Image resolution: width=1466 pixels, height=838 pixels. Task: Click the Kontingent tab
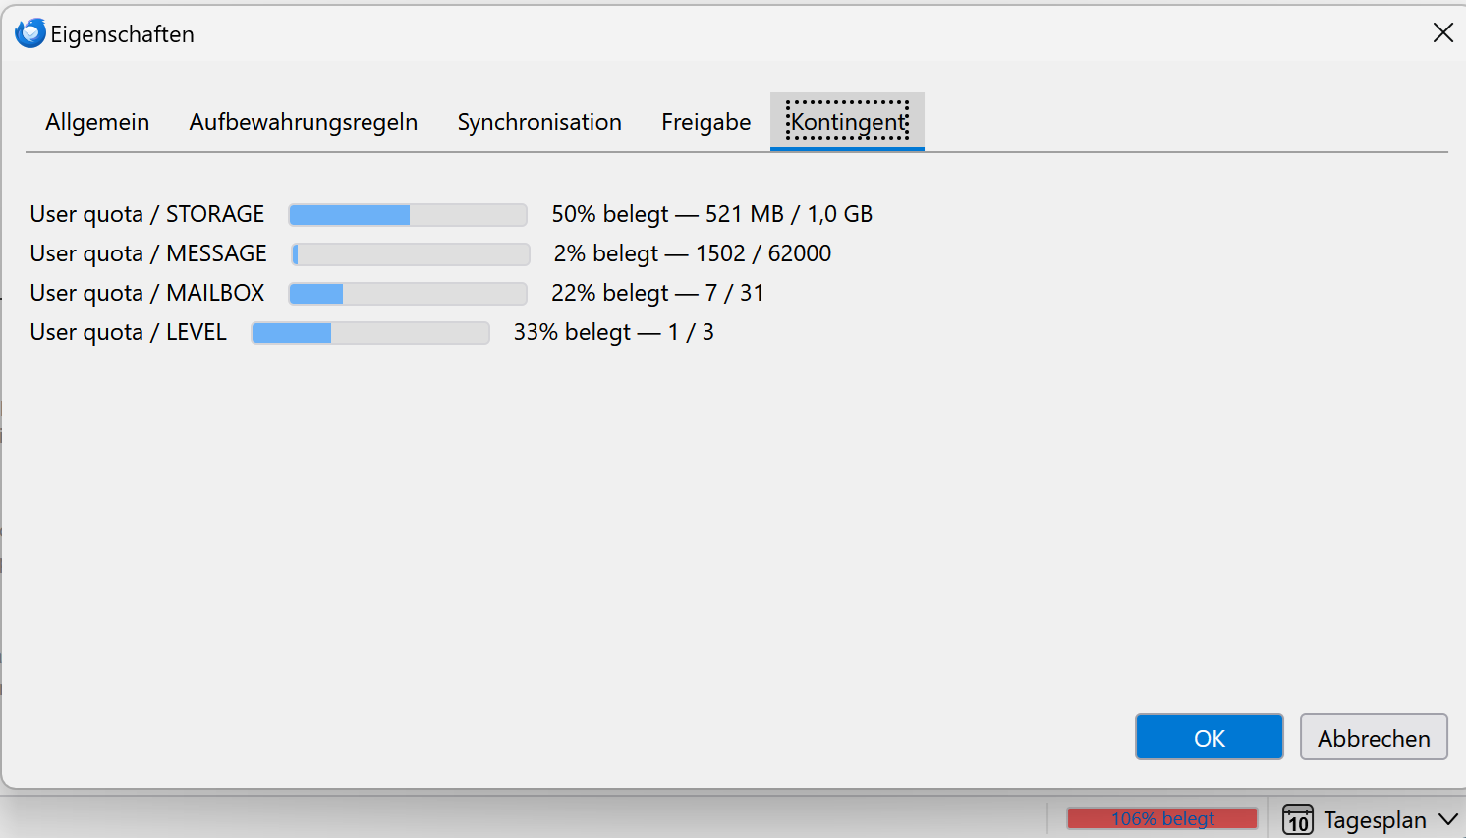pyautogui.click(x=847, y=122)
